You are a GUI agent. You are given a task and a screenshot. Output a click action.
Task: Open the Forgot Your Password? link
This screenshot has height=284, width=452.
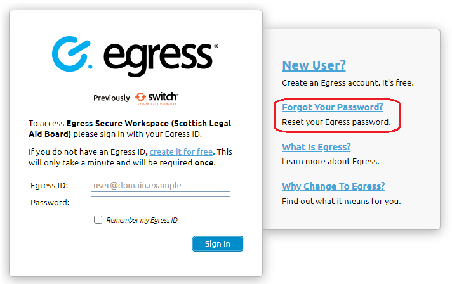pos(333,107)
